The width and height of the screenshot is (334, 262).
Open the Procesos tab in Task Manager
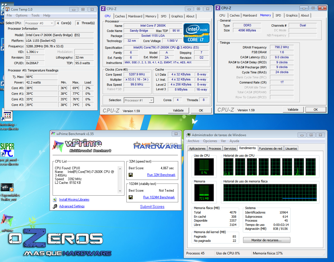(x=215, y=149)
